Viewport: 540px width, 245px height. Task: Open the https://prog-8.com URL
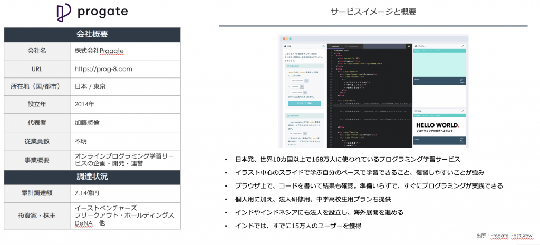(103, 69)
